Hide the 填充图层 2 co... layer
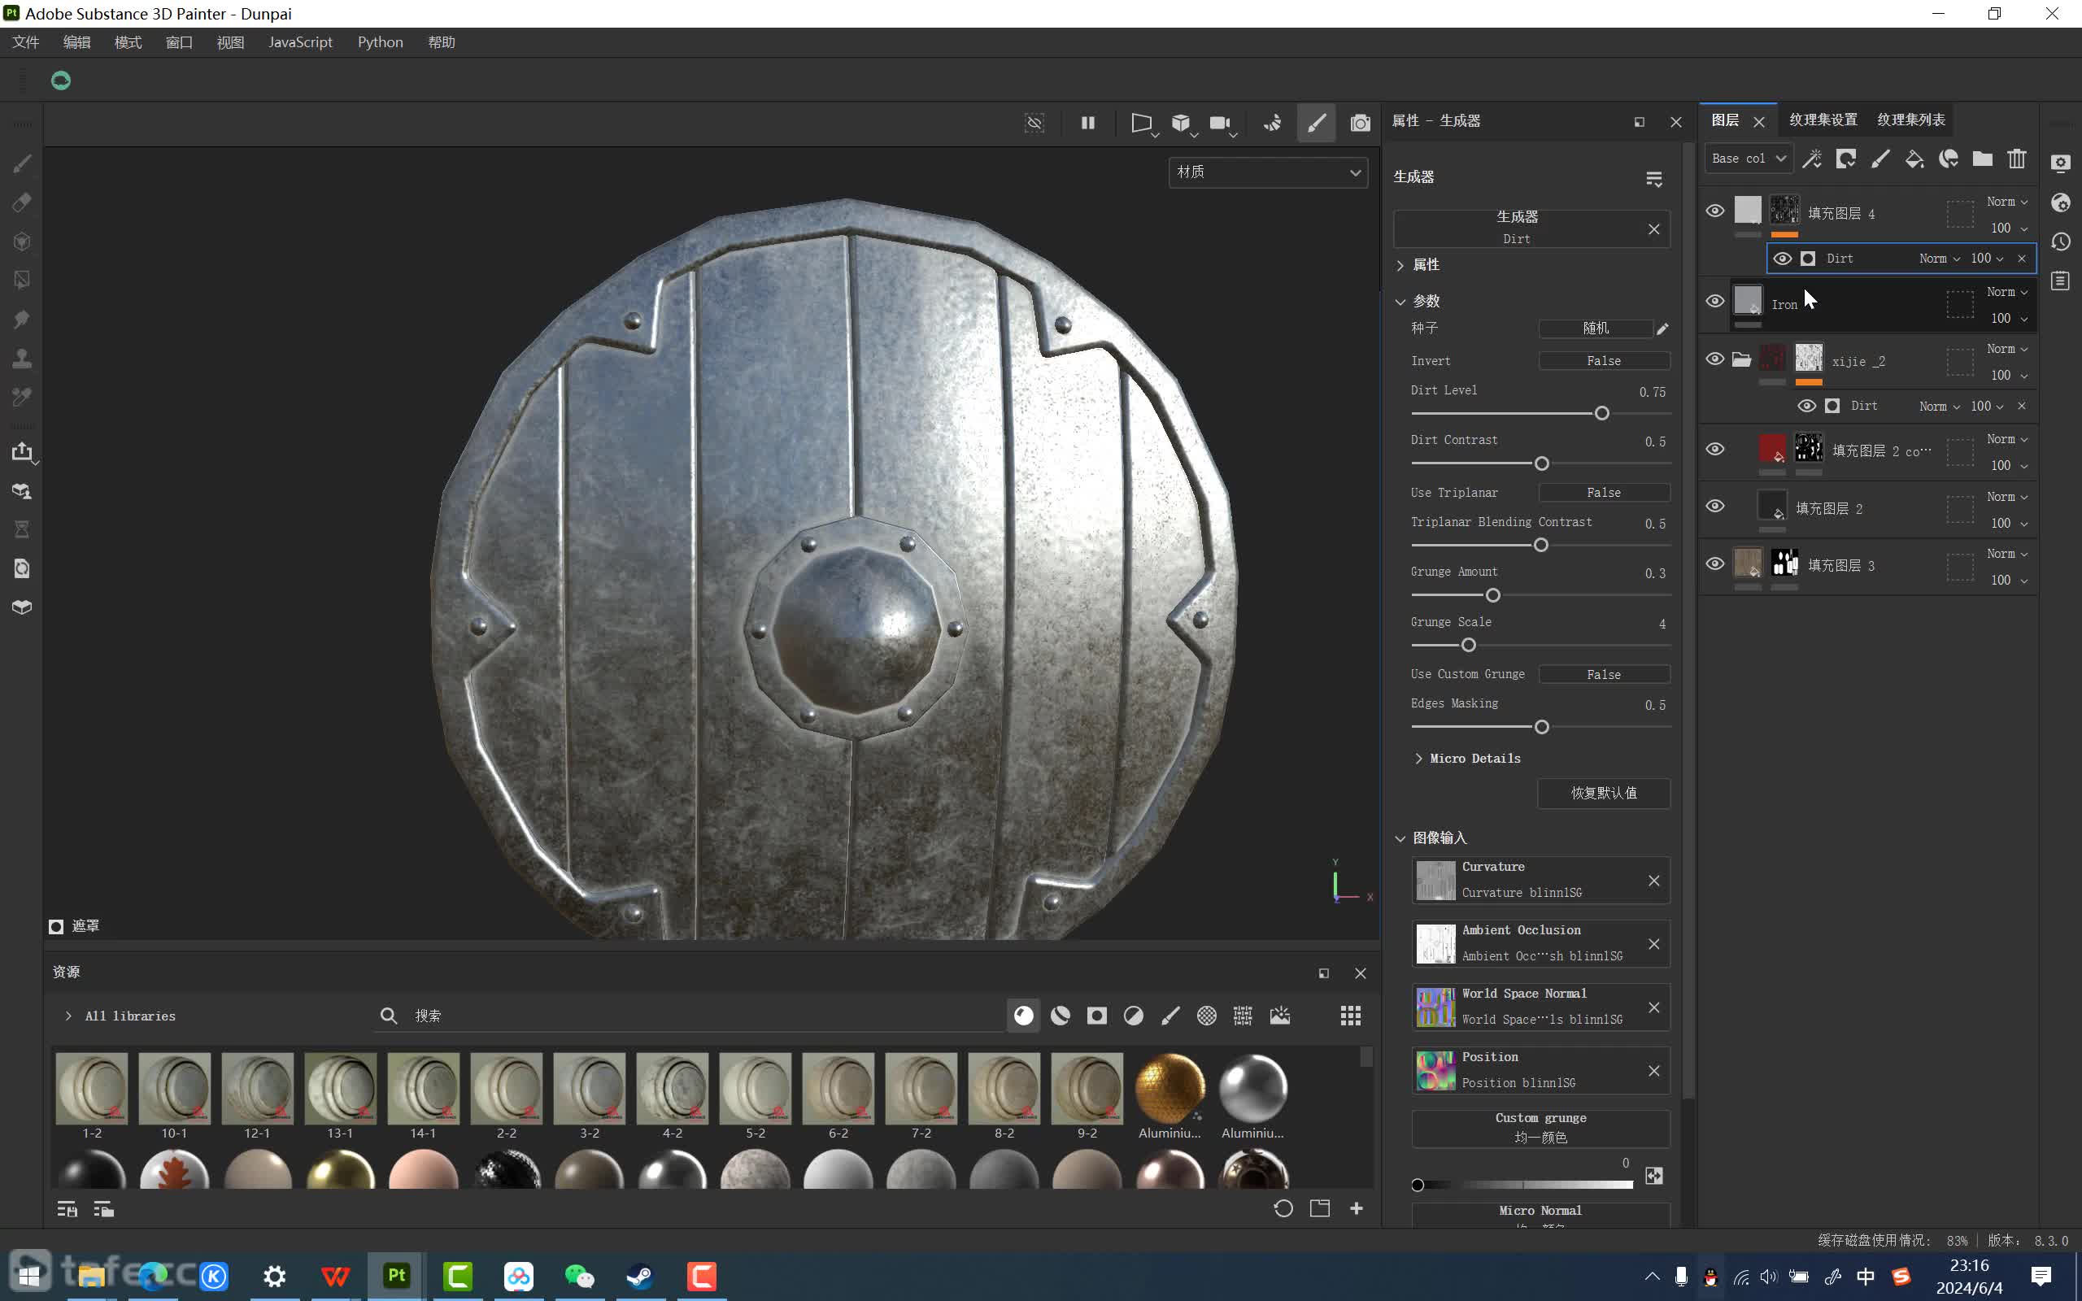Viewport: 2082px width, 1301px height. point(1714,449)
